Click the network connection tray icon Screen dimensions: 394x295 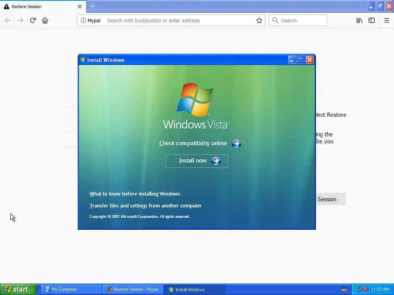tap(358, 289)
